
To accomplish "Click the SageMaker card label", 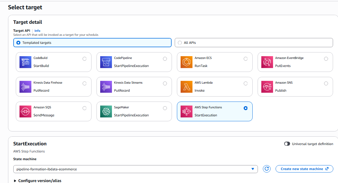I will pos(122,107).
